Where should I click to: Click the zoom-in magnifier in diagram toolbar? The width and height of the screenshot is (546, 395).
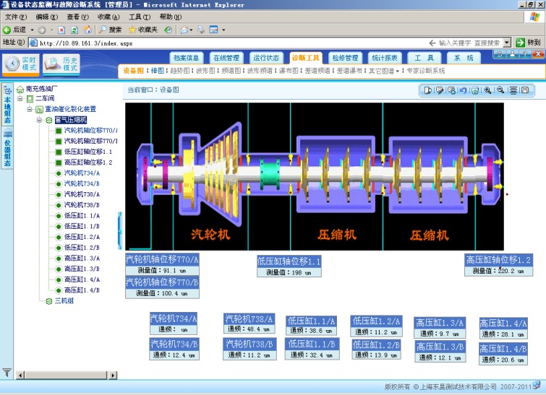pyautogui.click(x=488, y=90)
